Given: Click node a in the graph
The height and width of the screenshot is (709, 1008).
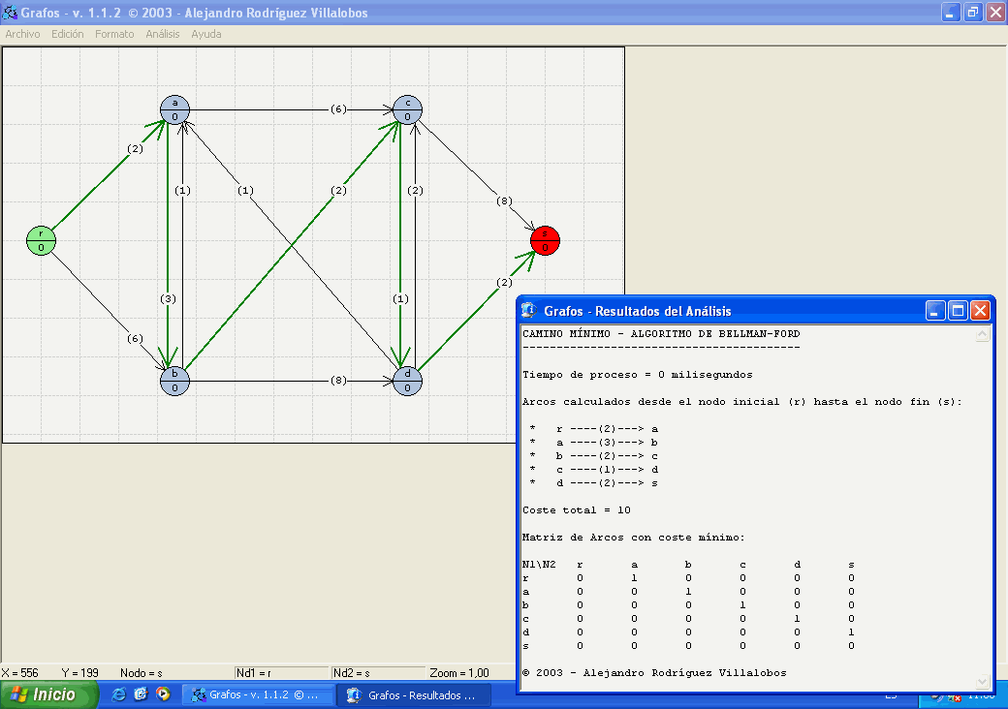Looking at the screenshot, I should pos(174,109).
